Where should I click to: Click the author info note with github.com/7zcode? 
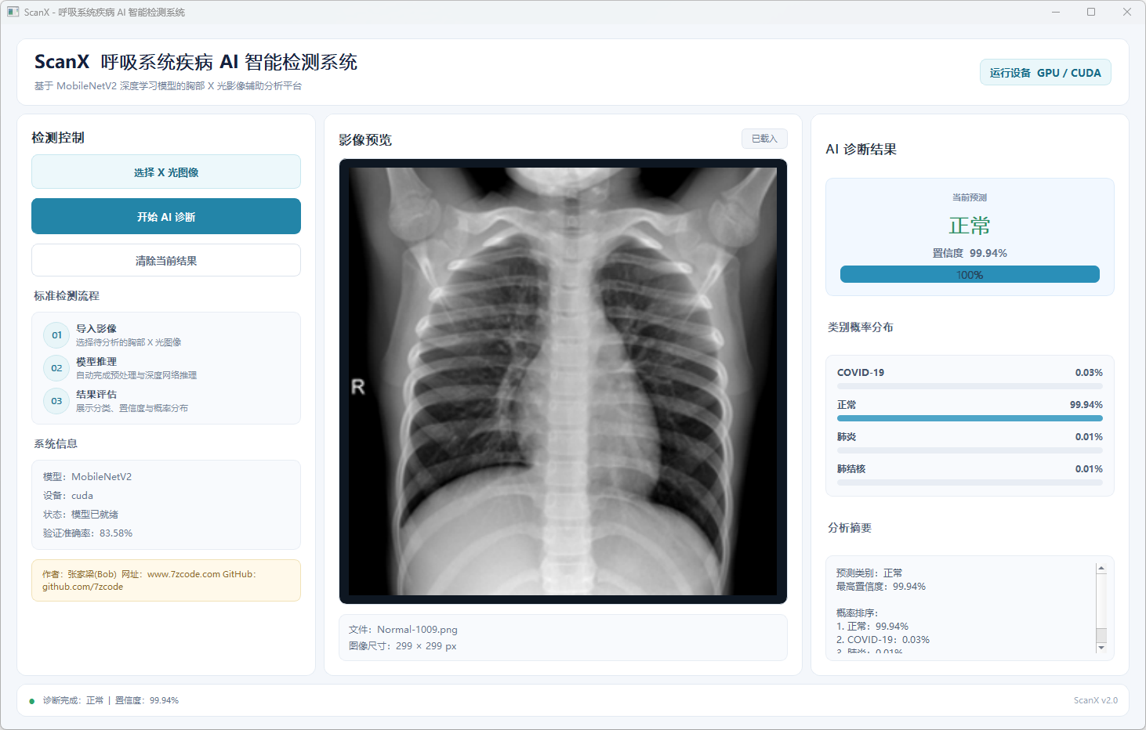[x=166, y=580]
